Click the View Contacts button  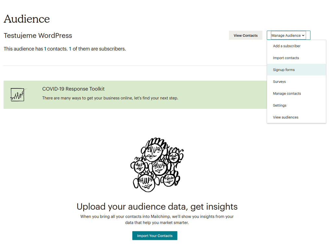click(x=246, y=35)
